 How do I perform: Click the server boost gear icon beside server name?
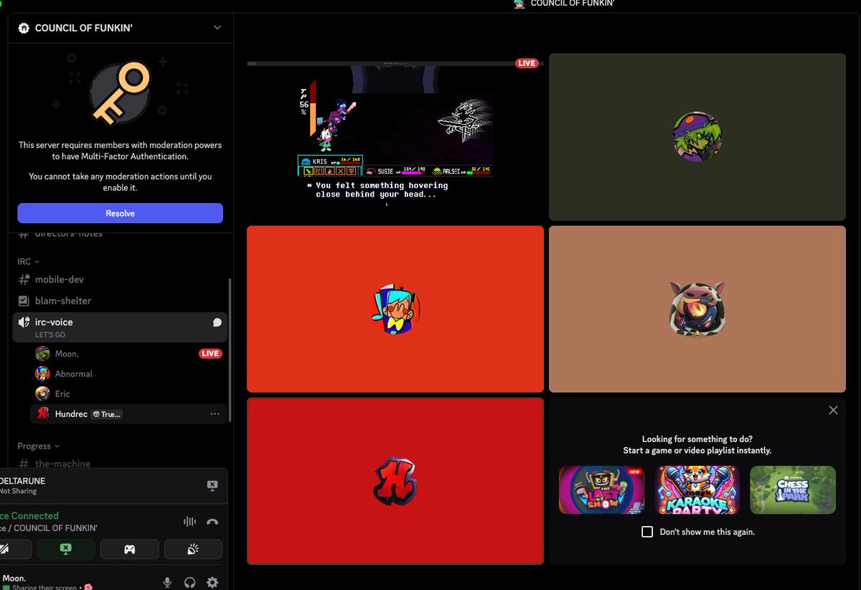click(x=23, y=28)
